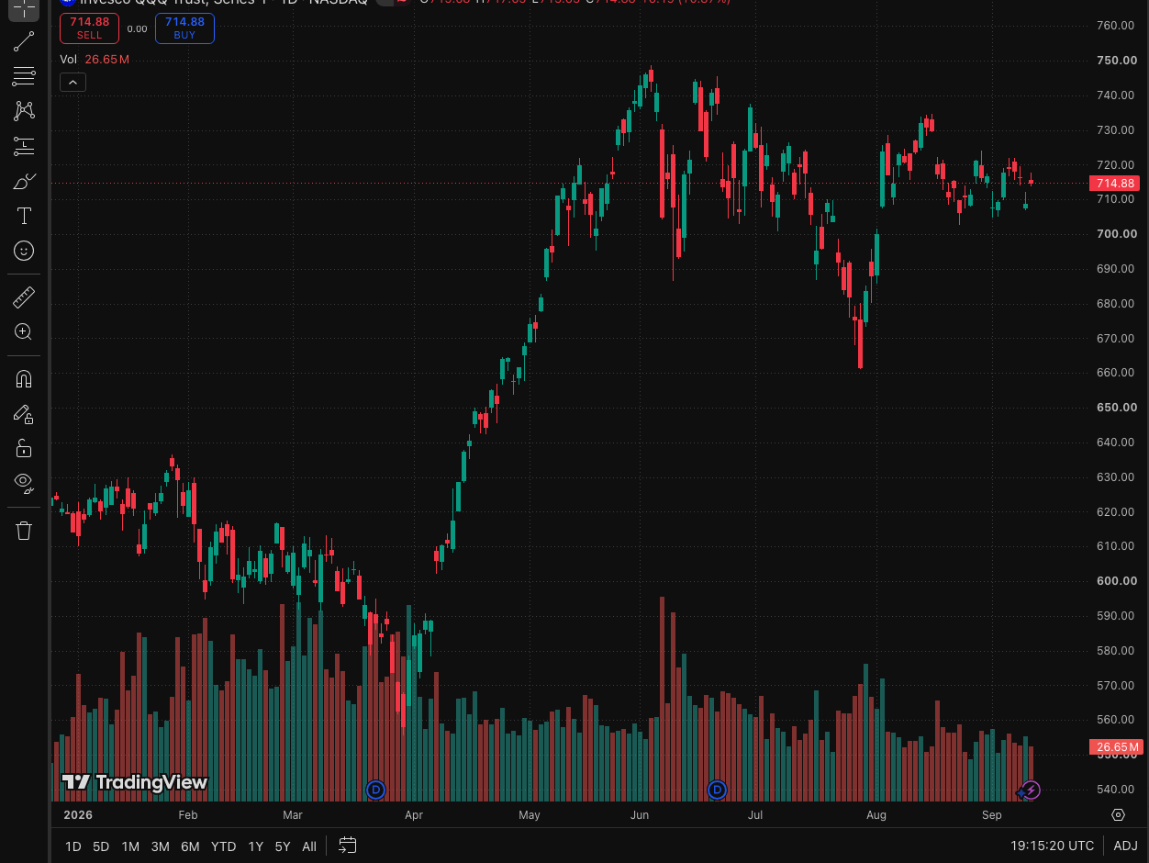Select the trend line drawing tool
Screen dimensions: 1149x863
pyautogui.click(x=24, y=41)
